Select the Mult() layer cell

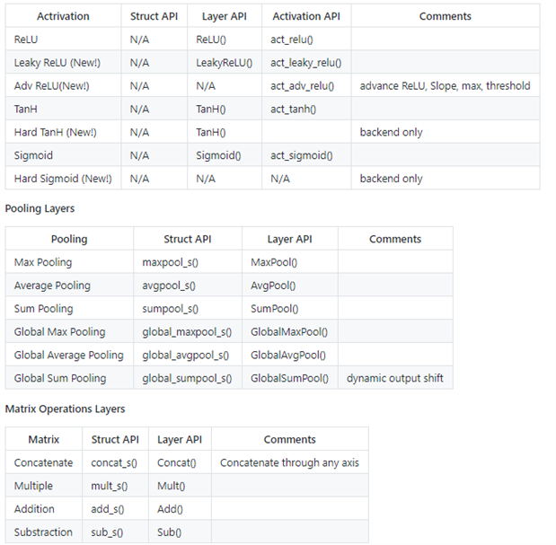(x=171, y=486)
